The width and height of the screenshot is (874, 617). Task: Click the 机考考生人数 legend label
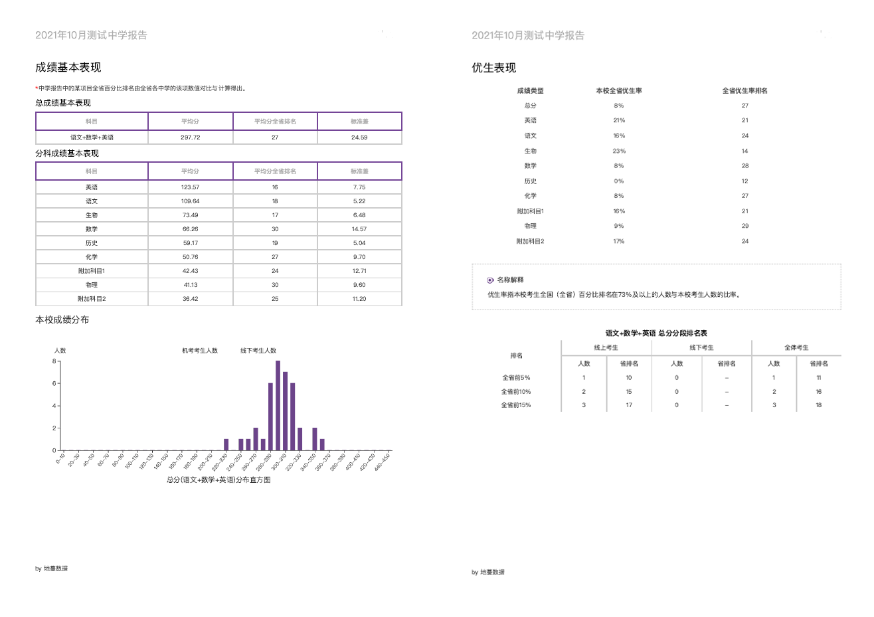pyautogui.click(x=200, y=351)
